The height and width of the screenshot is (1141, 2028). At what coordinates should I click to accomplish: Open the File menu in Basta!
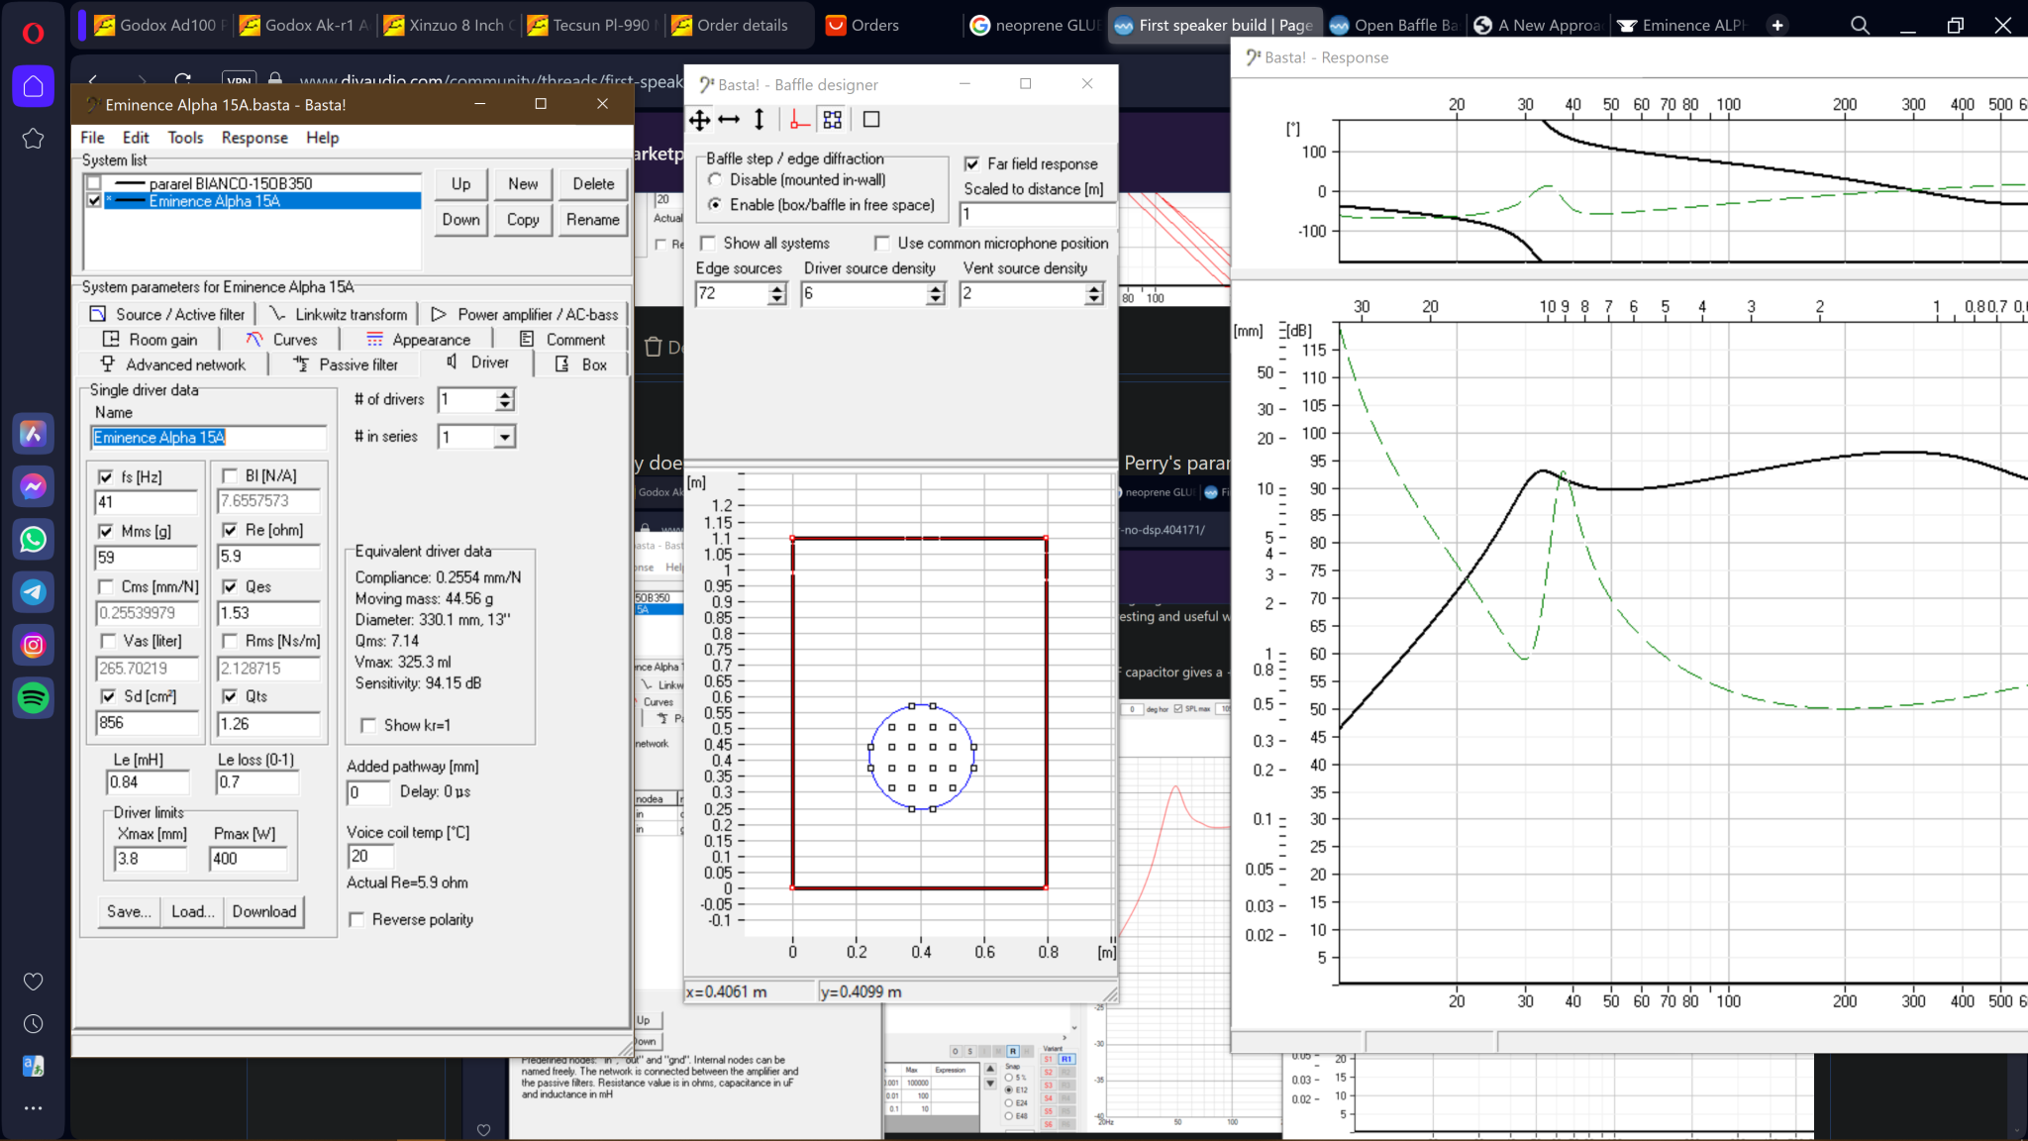pyautogui.click(x=92, y=138)
